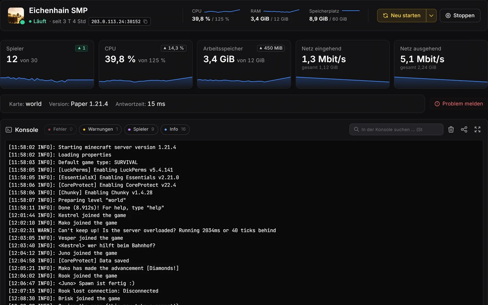
Task: Click the header CPU sparkline
Action: (222, 11)
